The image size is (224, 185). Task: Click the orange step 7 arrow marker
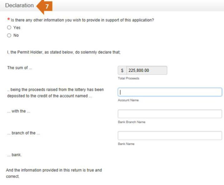coord(44,7)
